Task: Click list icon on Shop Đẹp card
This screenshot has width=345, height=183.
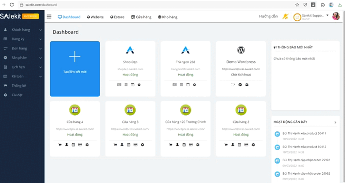Action: coord(126,85)
